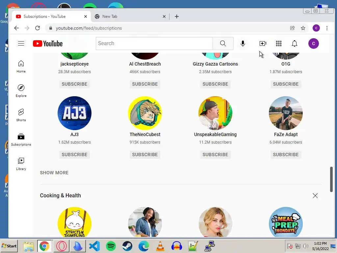Open Subscriptions in sidebar

pos(21,139)
